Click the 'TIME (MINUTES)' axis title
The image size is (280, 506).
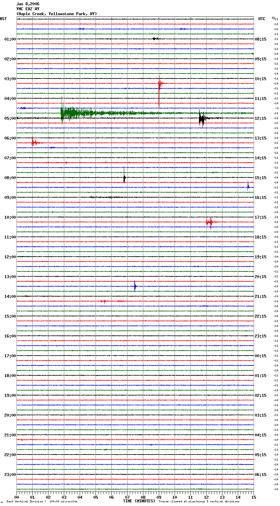[x=139, y=501]
